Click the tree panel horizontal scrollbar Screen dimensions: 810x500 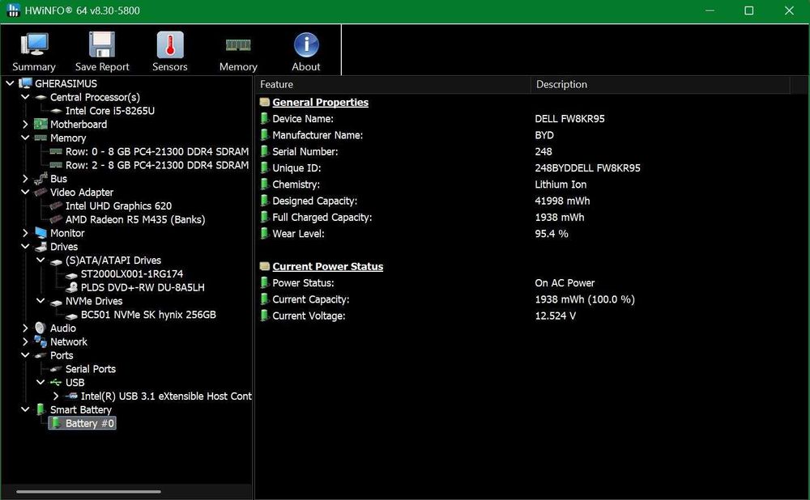[x=88, y=491]
